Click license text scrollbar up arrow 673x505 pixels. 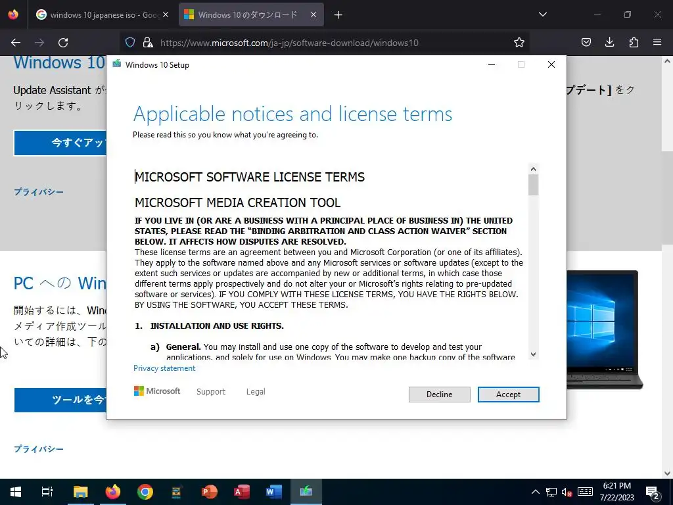[x=533, y=169]
